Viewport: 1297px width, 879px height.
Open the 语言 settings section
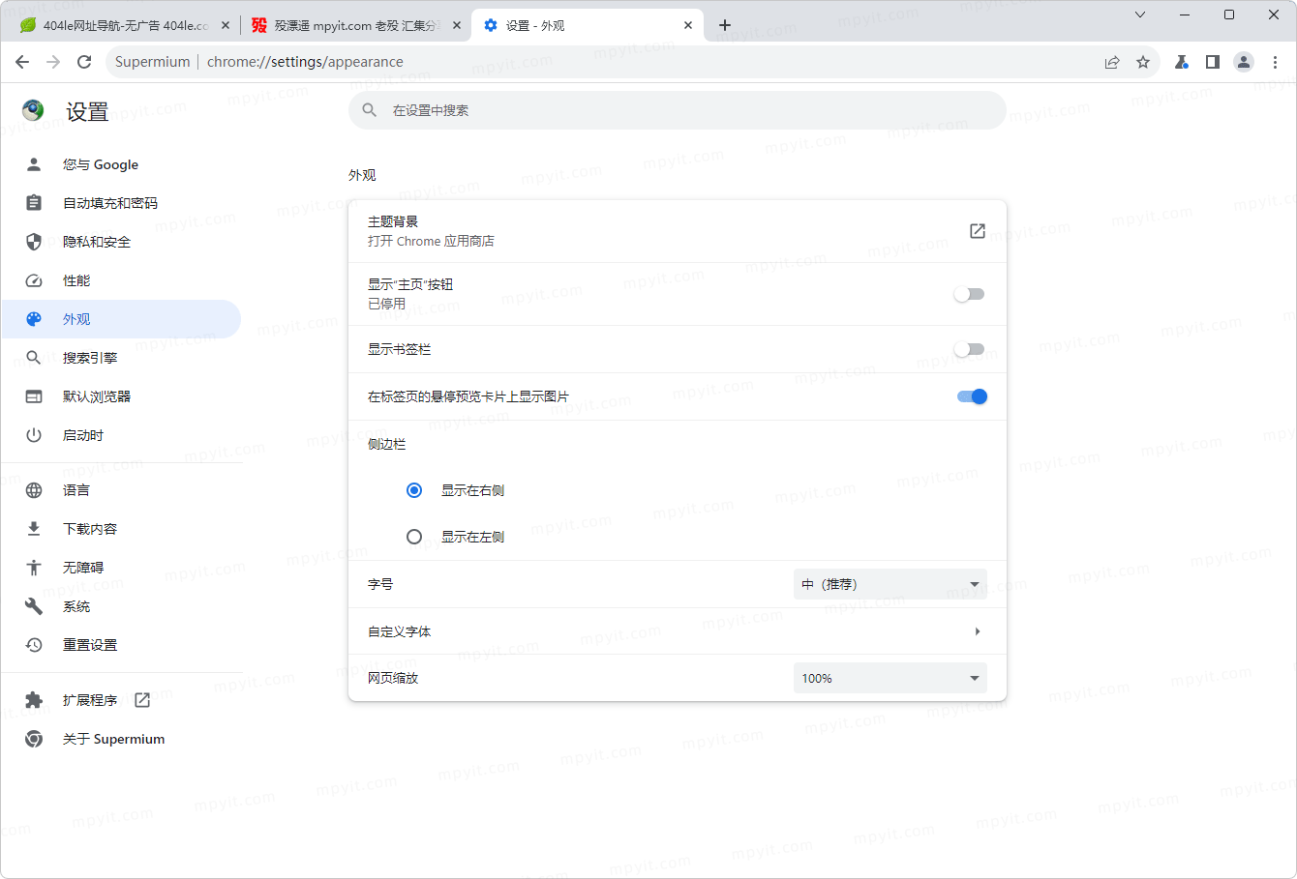pos(121,490)
